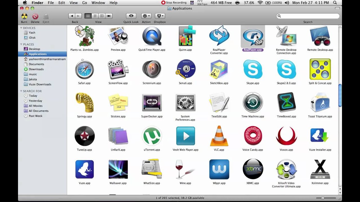Select the SuperDocker.app icon

pos(152,102)
